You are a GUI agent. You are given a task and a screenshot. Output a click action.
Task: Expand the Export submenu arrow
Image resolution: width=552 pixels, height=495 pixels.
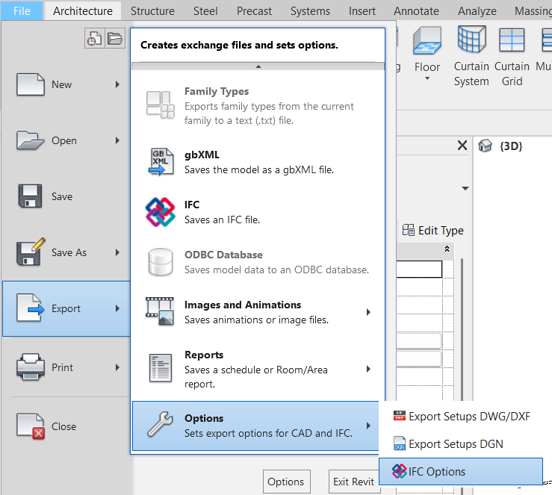[117, 308]
